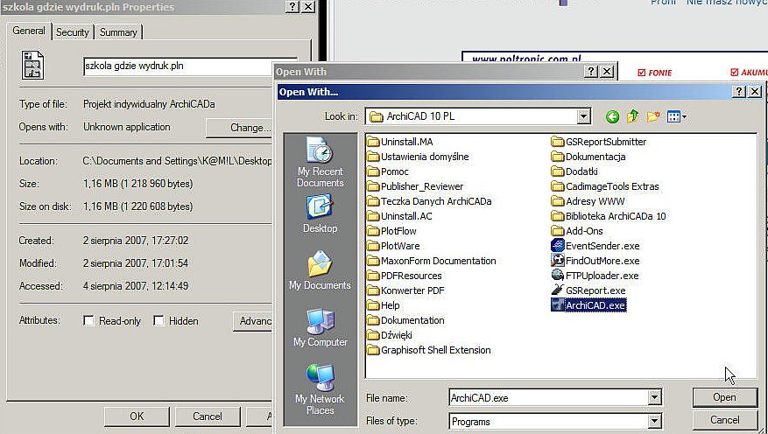768x434 pixels.
Task: Select Dźwięki folder name
Action: [x=397, y=334]
